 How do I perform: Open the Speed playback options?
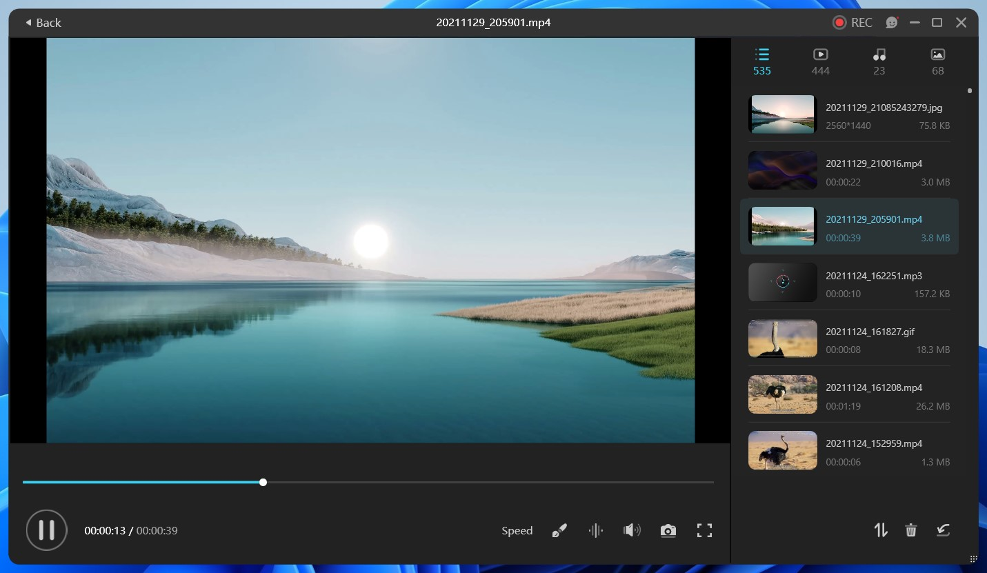tap(517, 530)
